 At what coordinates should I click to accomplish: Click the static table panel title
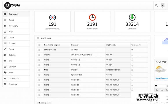46,38
